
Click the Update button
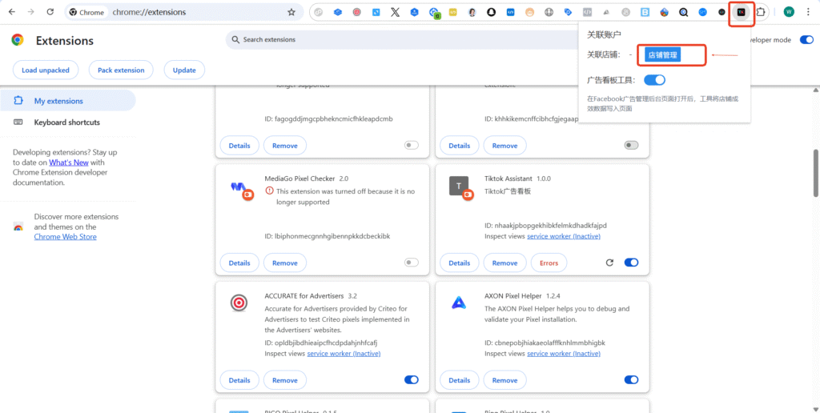pos(184,70)
